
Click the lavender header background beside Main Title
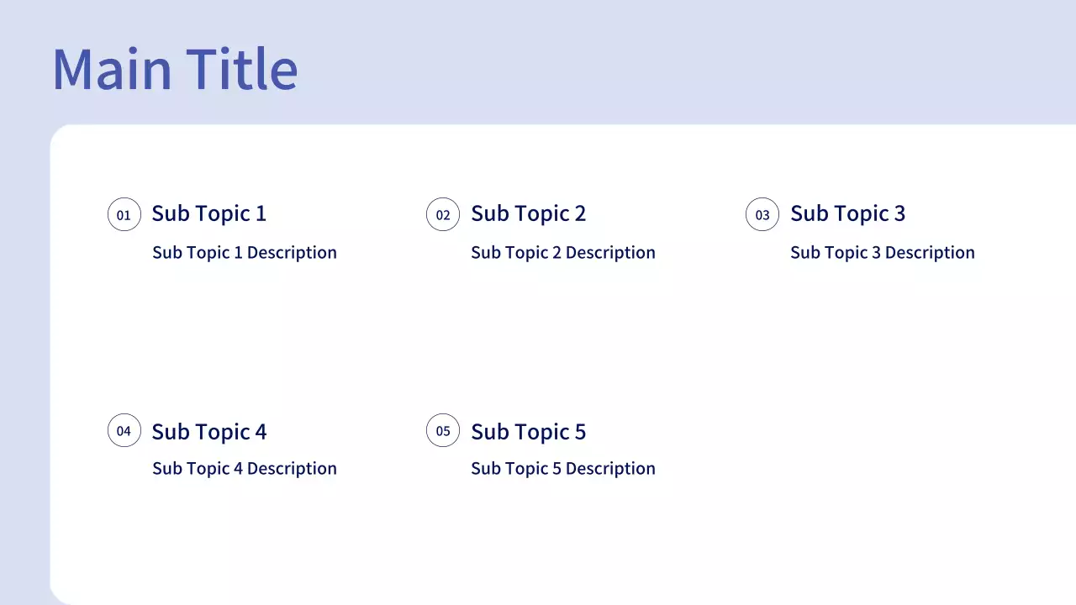coord(672,63)
